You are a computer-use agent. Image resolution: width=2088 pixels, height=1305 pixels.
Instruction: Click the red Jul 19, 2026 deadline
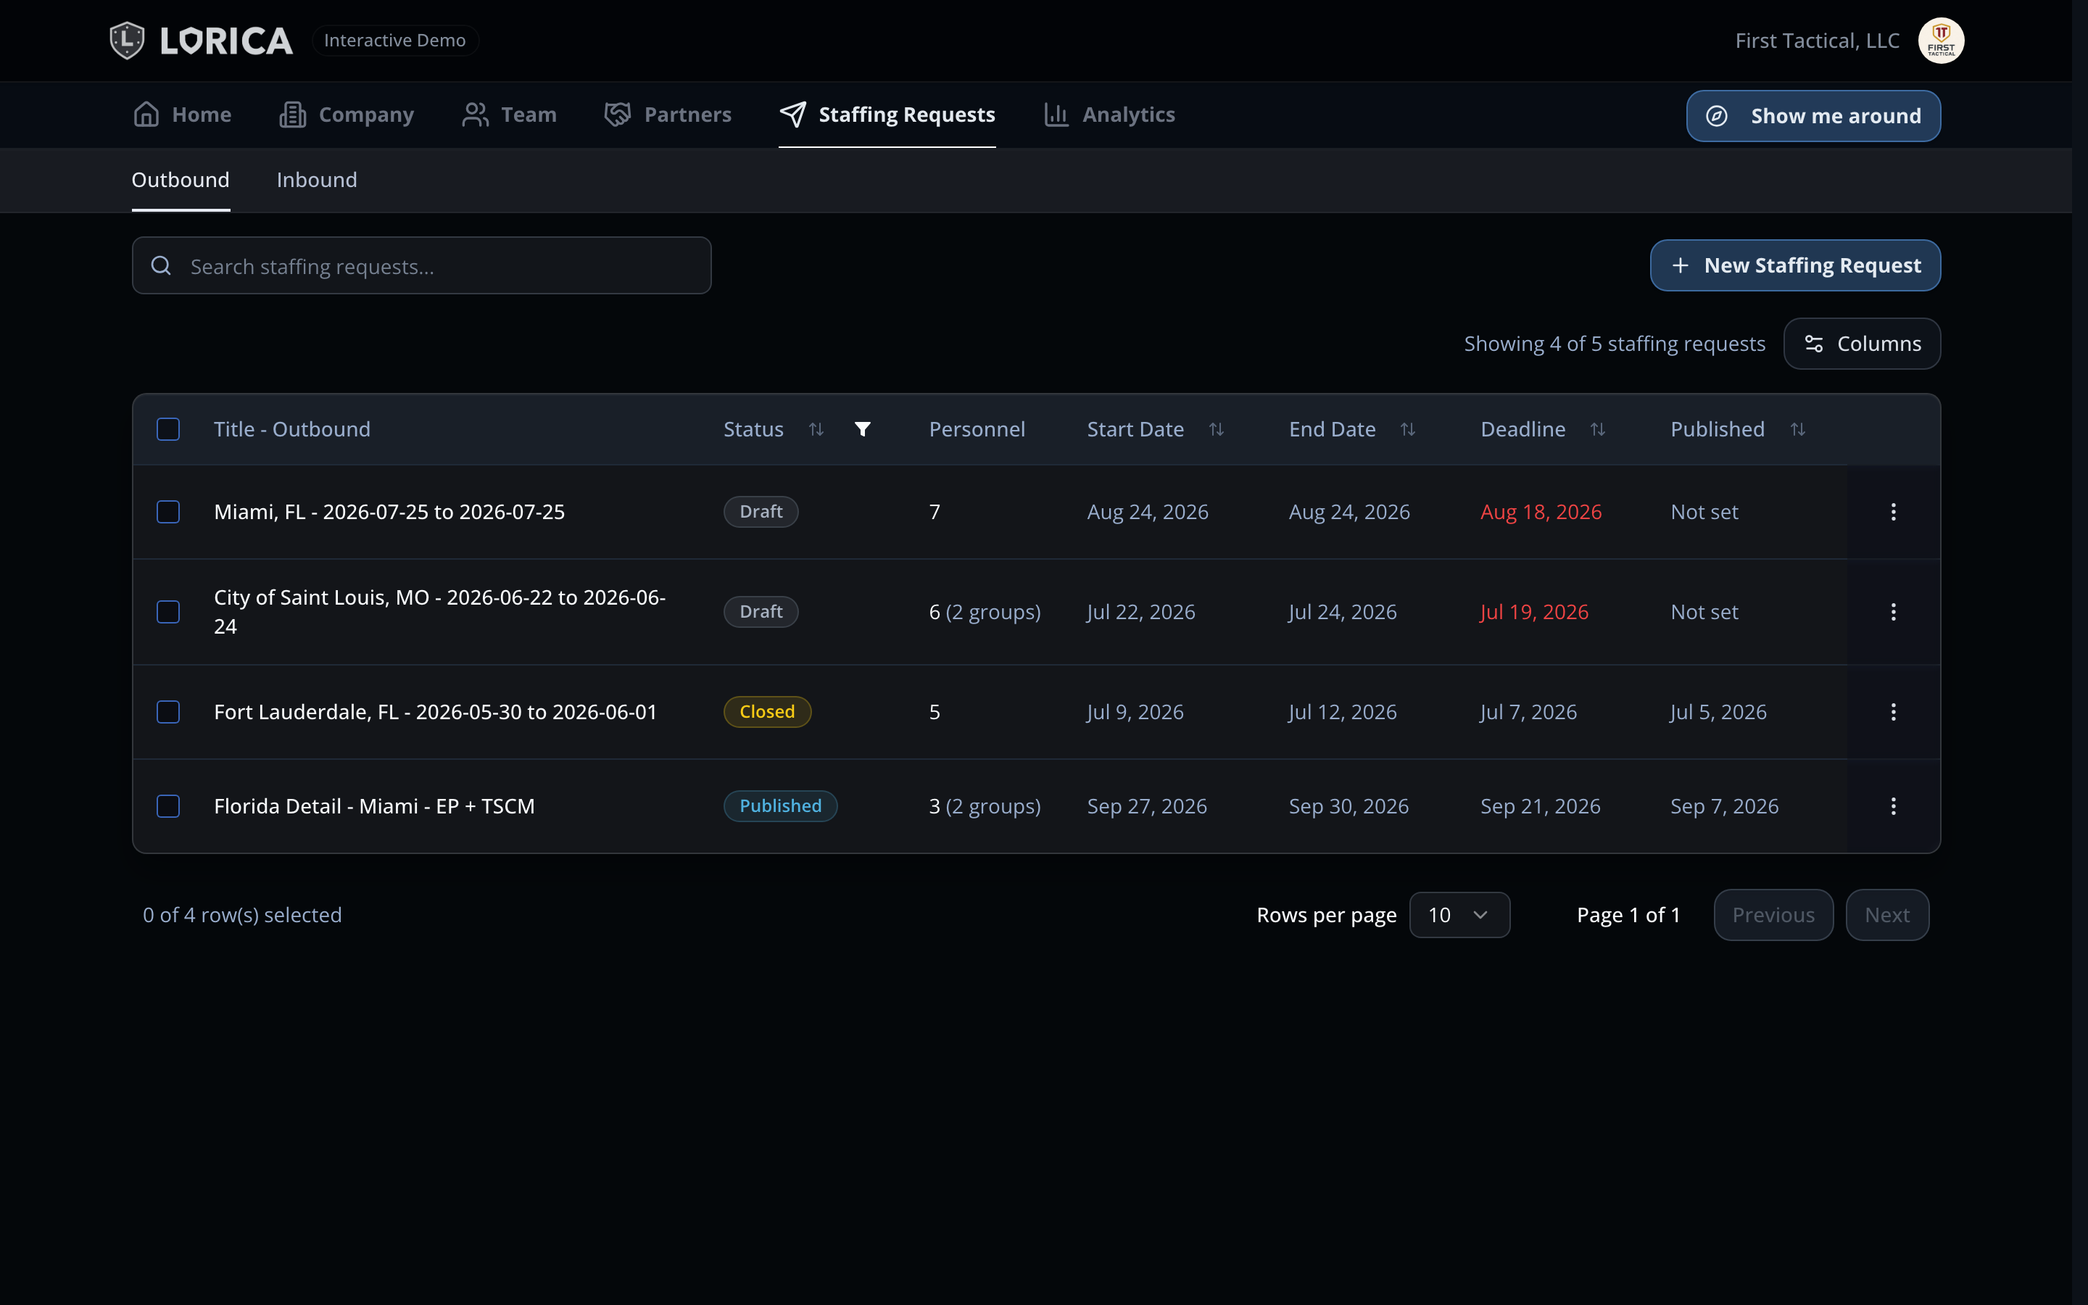pos(1534,612)
